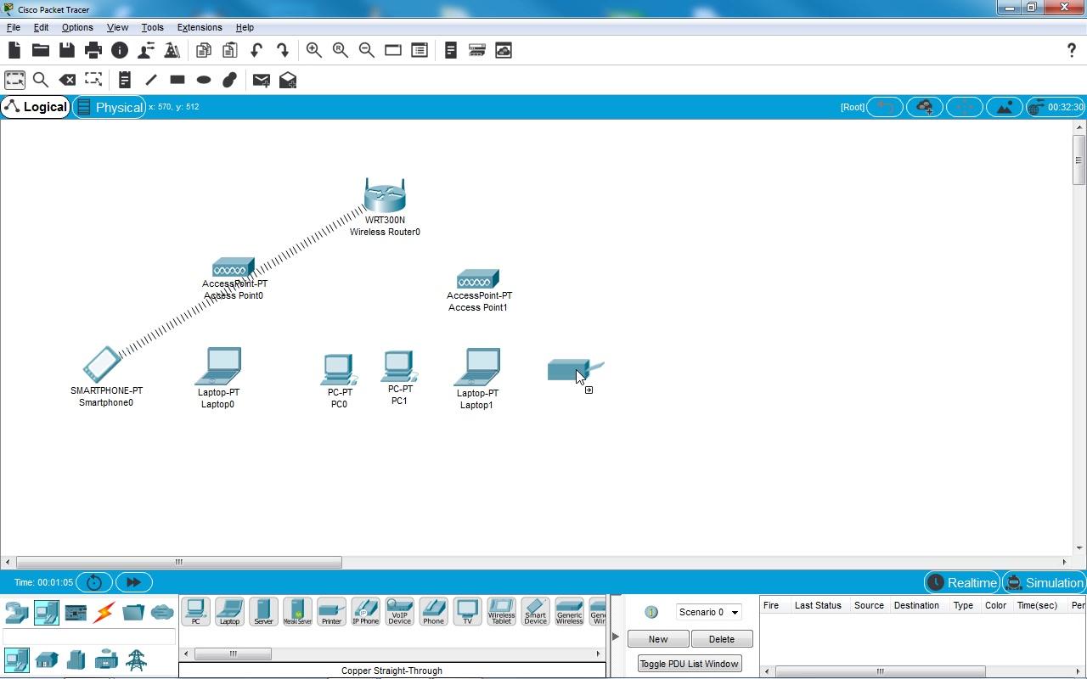The width and height of the screenshot is (1087, 679).
Task: Switch to Realtime mode
Action: point(961,582)
